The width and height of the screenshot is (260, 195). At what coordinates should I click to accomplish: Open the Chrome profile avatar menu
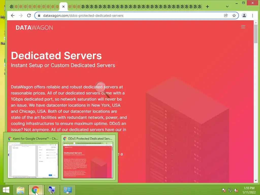pos(244,15)
